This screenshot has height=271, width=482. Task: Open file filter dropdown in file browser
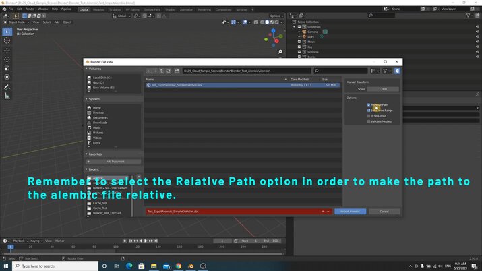point(387,71)
